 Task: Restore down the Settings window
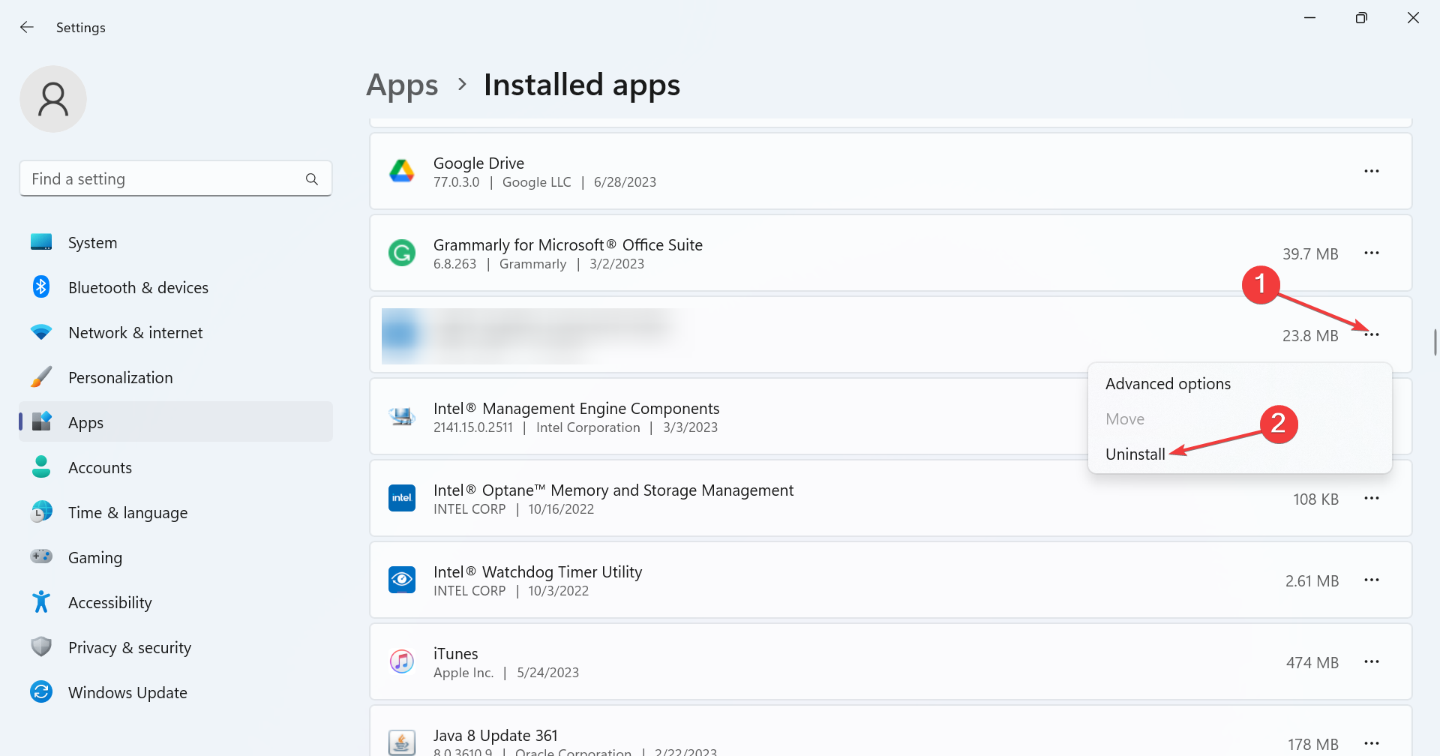pyautogui.click(x=1361, y=18)
